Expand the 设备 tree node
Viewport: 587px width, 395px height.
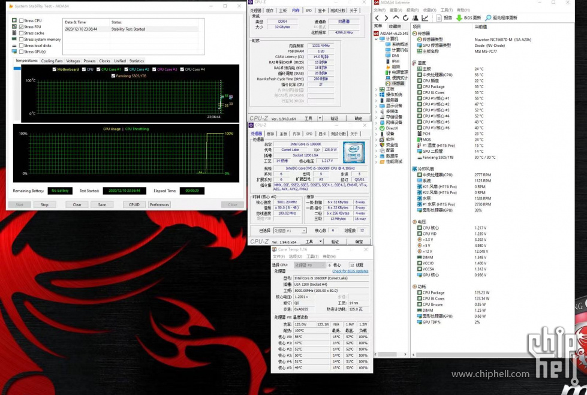tap(376, 134)
